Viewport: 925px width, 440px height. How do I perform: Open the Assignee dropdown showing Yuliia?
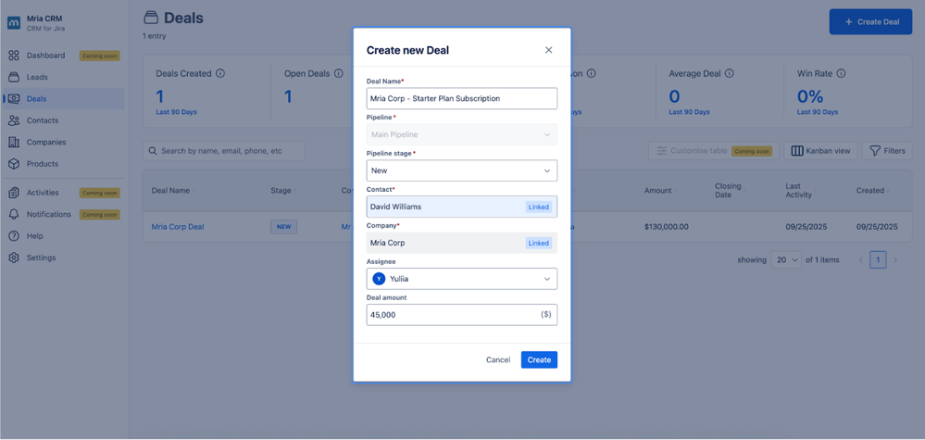click(x=461, y=278)
